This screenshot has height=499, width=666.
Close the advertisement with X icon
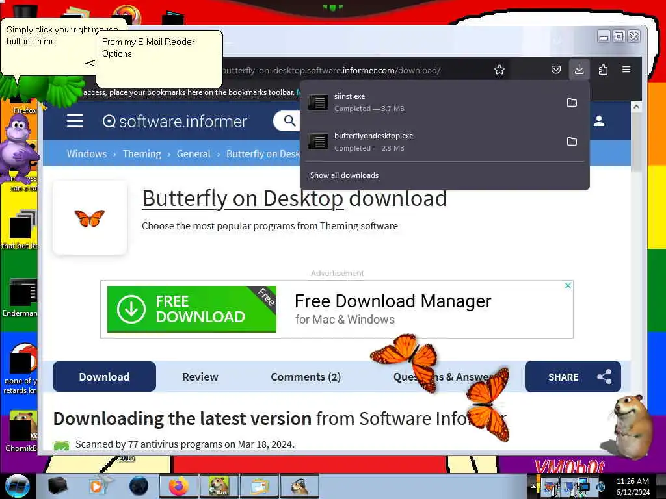coord(568,286)
